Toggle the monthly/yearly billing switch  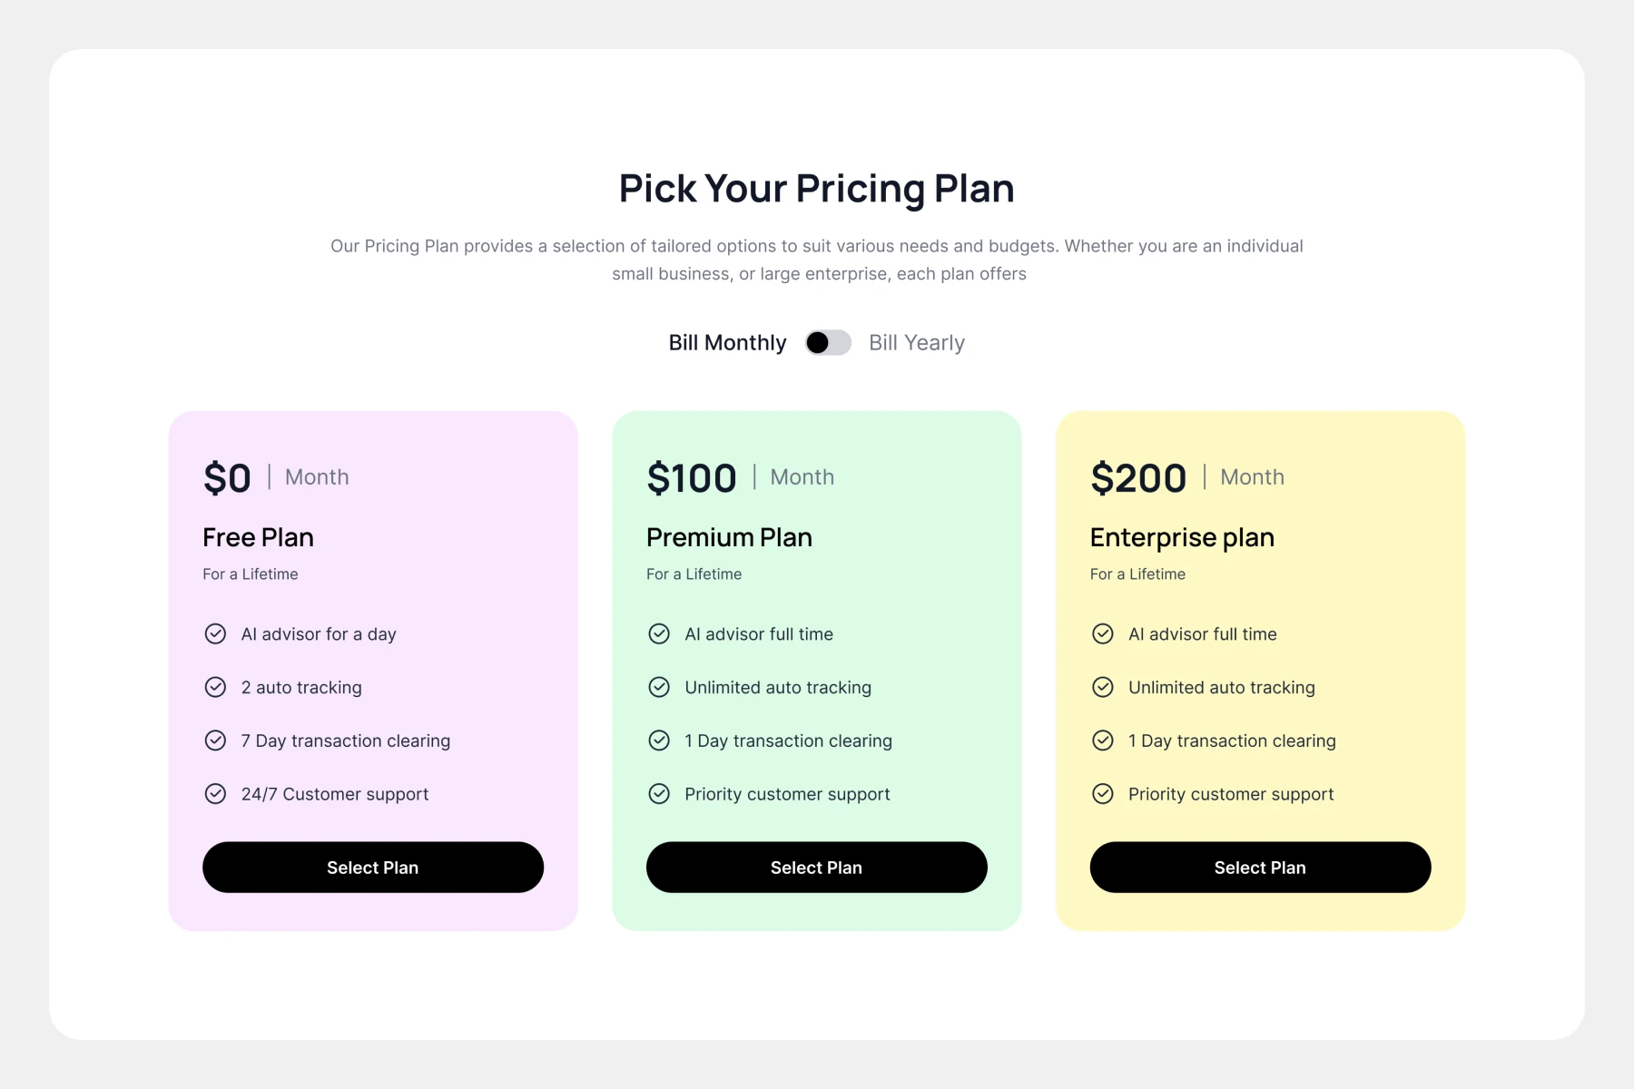(828, 342)
